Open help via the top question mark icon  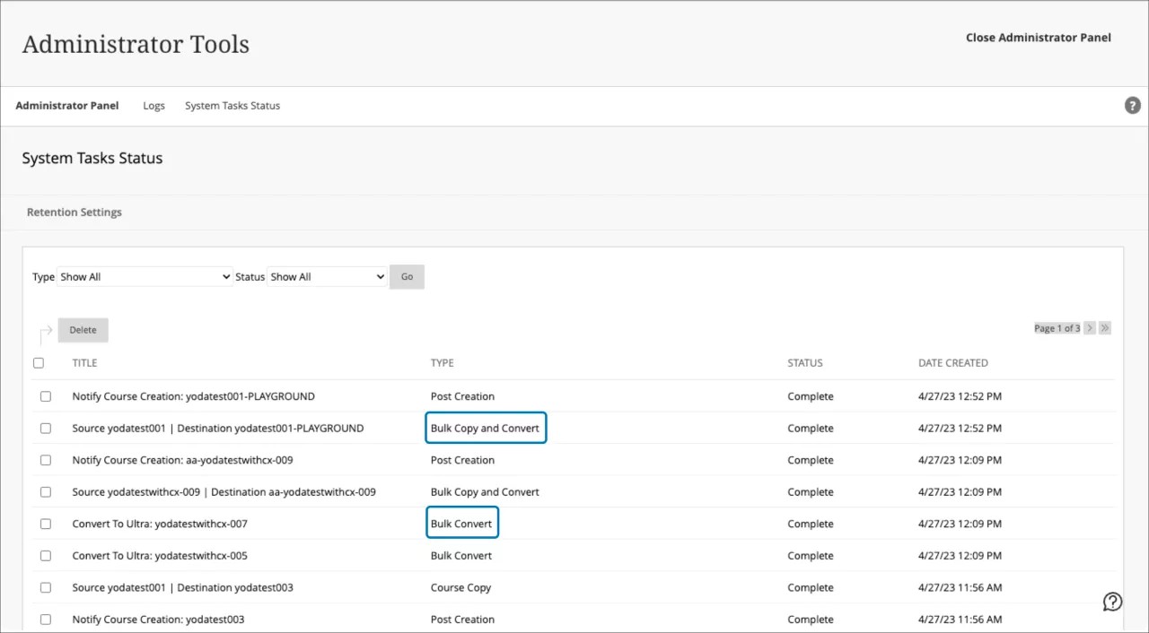pos(1132,105)
